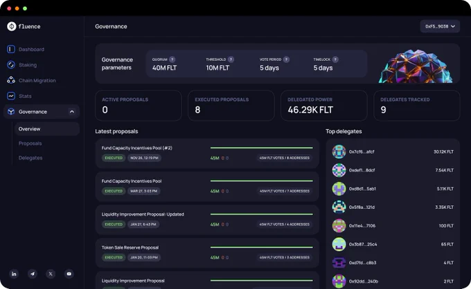Click avatar of delegate 0xd8d1...5ab1
The image size is (471, 289).
coord(339,189)
